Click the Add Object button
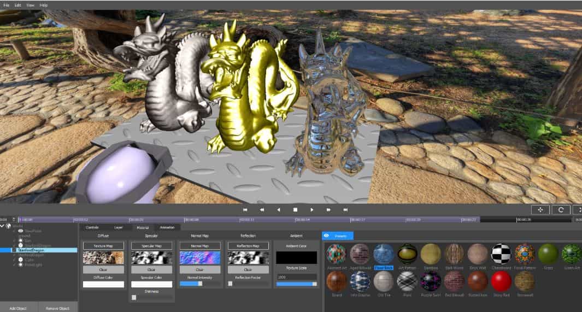Screen dimensions: 582x312 pyautogui.click(x=18, y=308)
